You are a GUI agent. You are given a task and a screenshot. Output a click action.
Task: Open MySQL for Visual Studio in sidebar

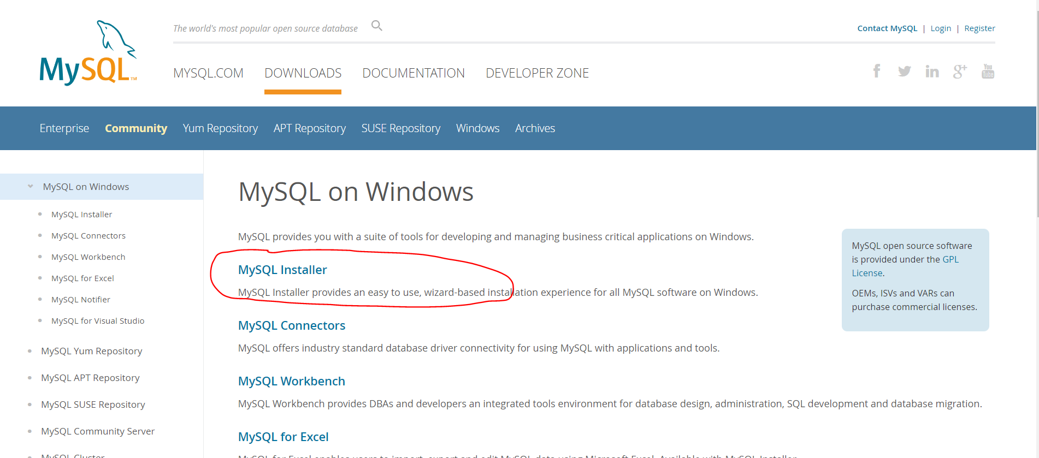point(98,321)
